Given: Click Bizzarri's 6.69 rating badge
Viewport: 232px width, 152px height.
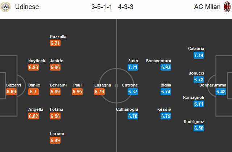Looking at the screenshot, I should (x=11, y=92).
